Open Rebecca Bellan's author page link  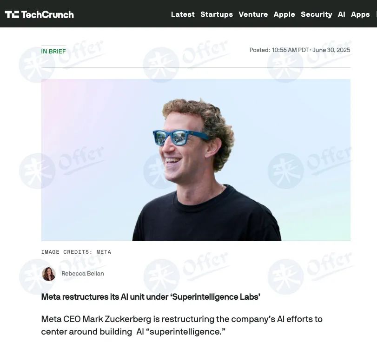[x=83, y=274]
